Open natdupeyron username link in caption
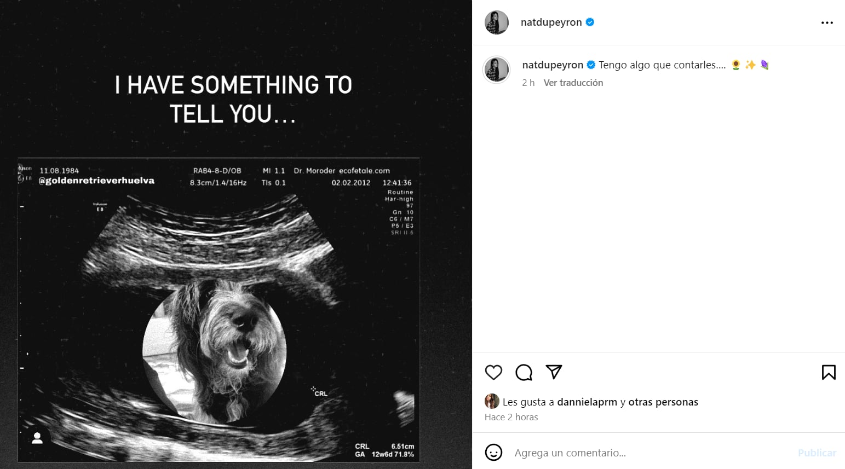Viewport: 845px width, 469px height. (553, 65)
